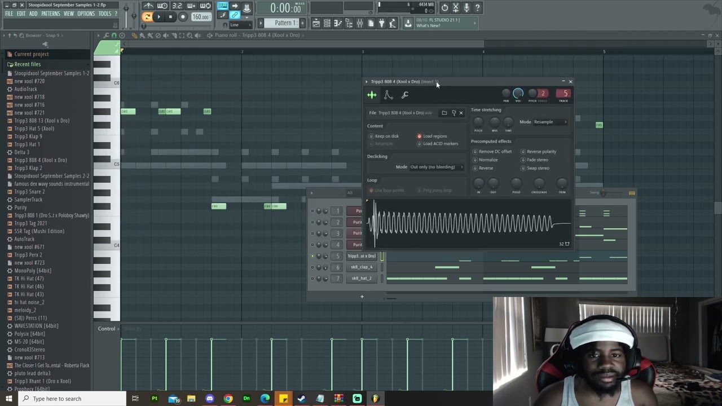Click the step-forward arrow icon in toolbar
Screen dimensions: 722x406
coord(235,6)
